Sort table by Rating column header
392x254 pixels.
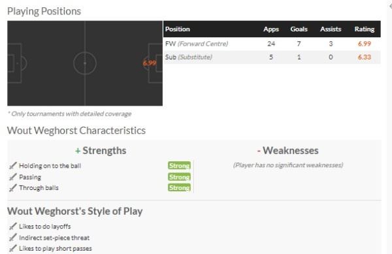365,29
